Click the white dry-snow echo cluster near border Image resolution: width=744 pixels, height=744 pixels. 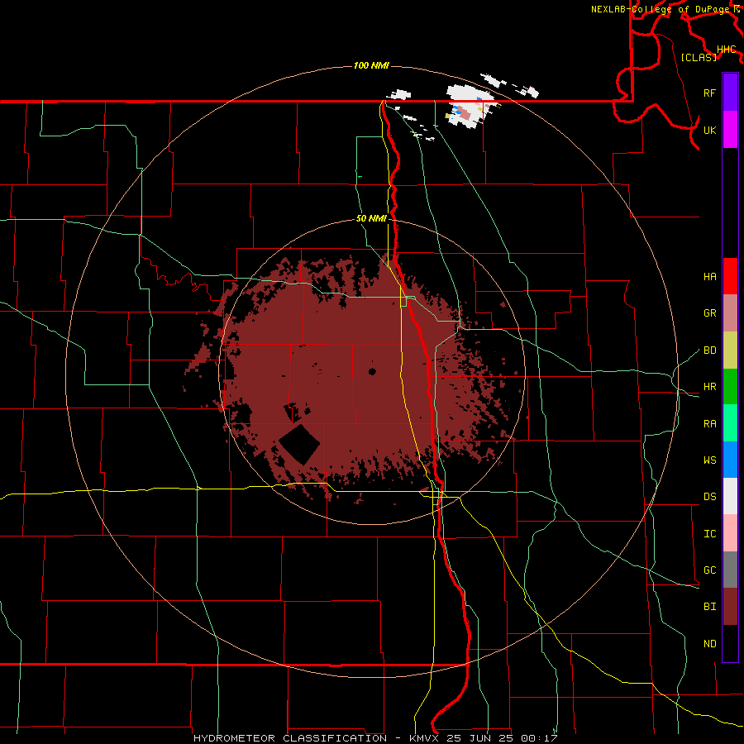472,105
